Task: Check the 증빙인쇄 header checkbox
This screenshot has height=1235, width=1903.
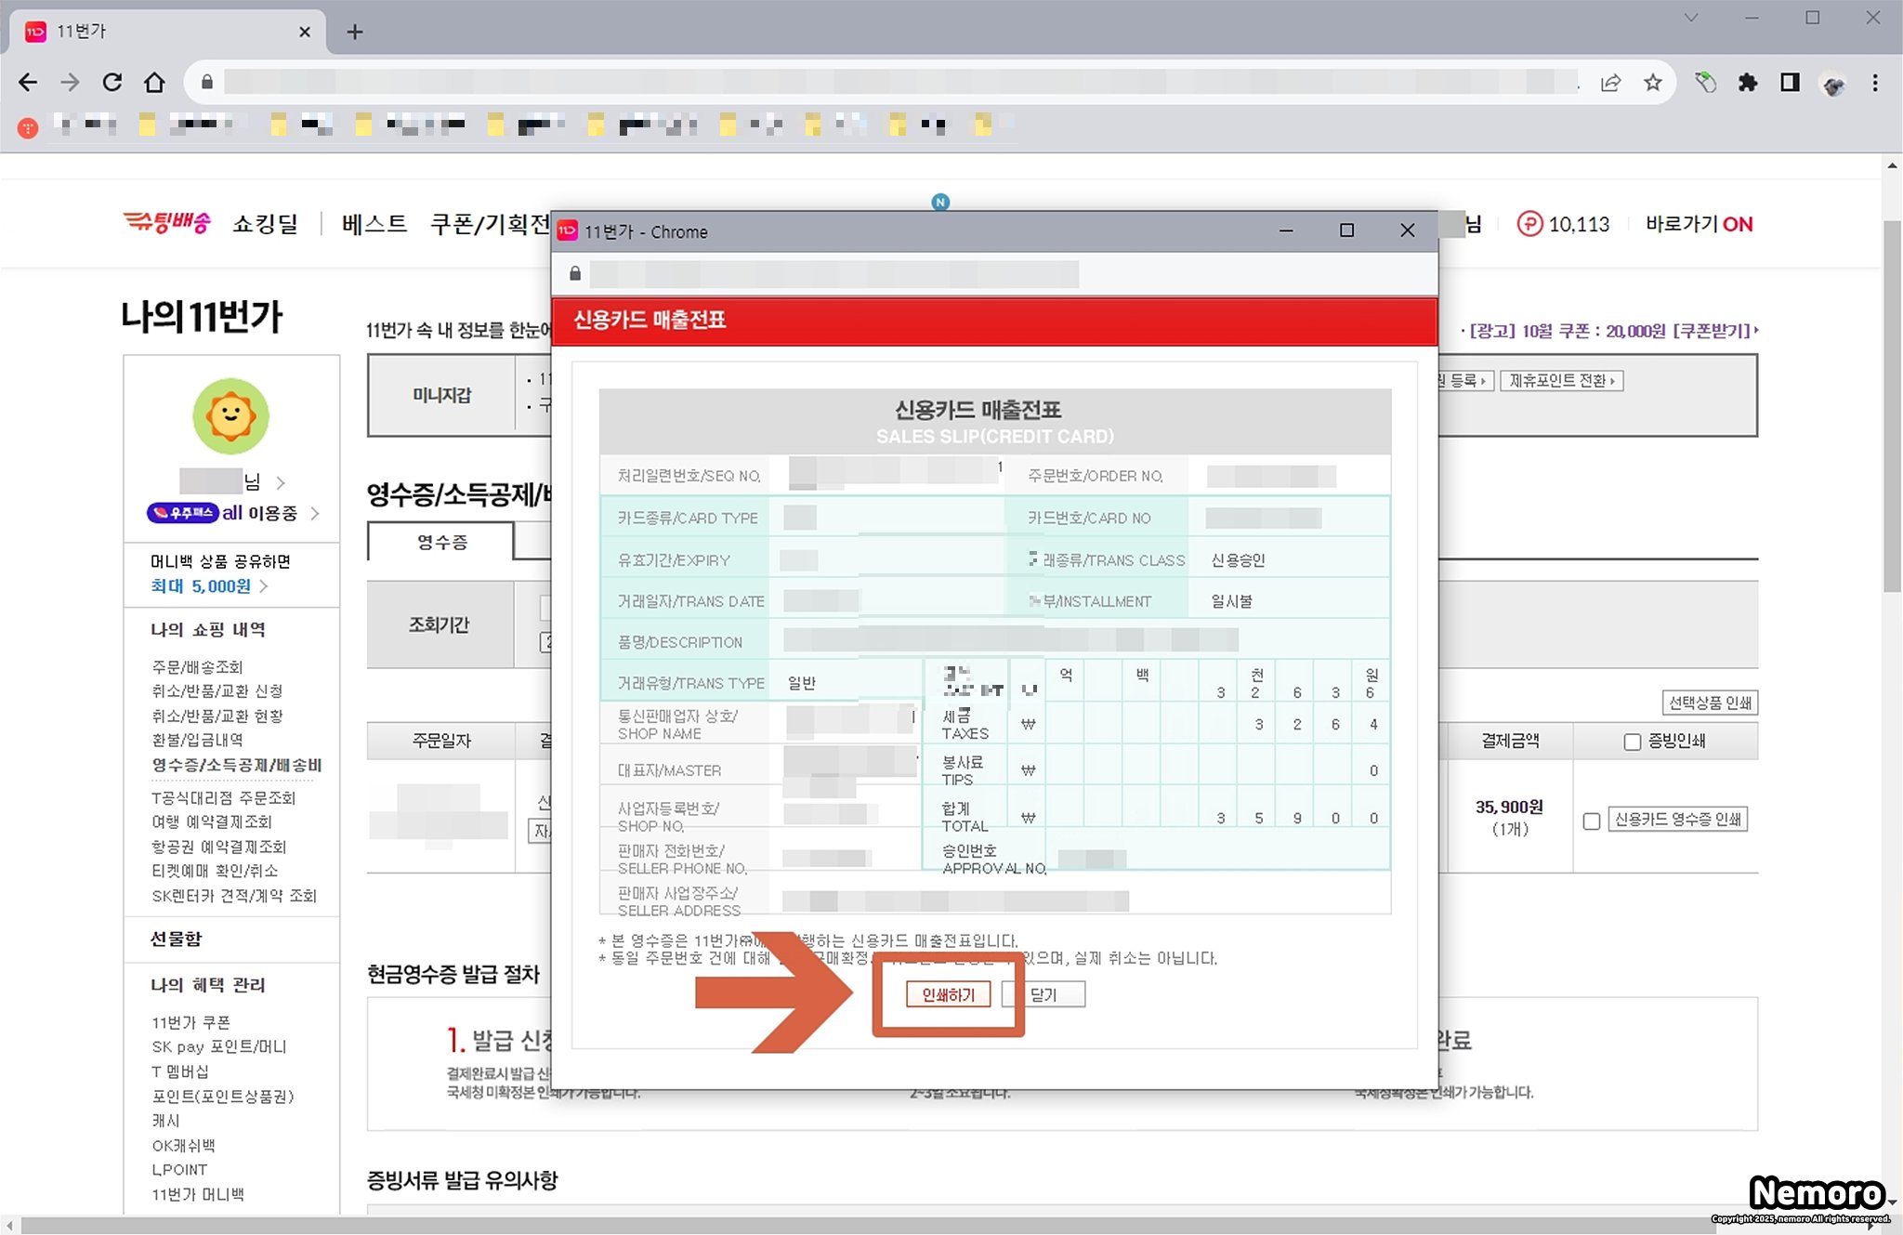Action: click(1632, 742)
